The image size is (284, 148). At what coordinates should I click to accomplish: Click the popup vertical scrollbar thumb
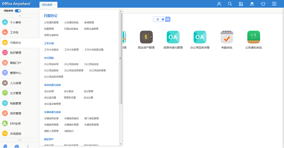[120, 58]
